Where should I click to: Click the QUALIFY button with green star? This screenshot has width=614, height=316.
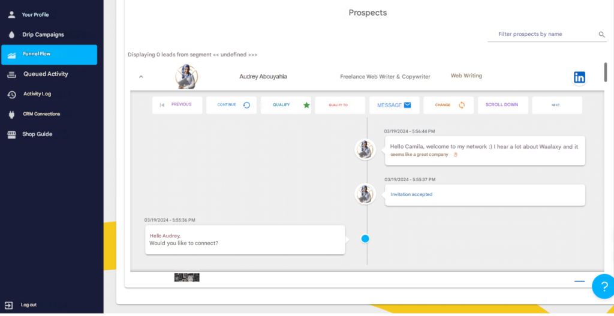(x=286, y=105)
